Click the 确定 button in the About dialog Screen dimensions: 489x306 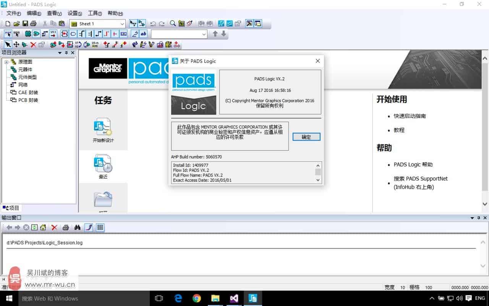(x=306, y=137)
